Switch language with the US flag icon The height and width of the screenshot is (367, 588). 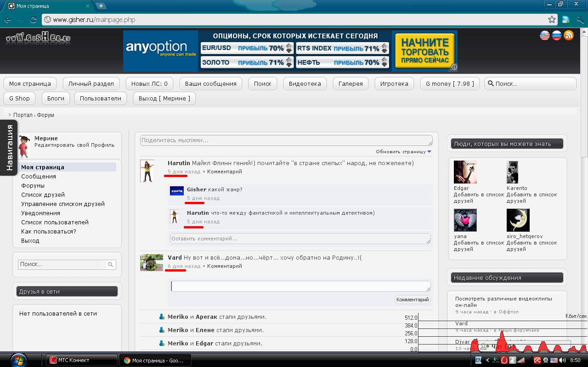coord(545,35)
